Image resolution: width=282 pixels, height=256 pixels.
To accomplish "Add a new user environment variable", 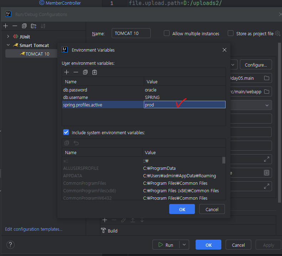I will (x=66, y=72).
